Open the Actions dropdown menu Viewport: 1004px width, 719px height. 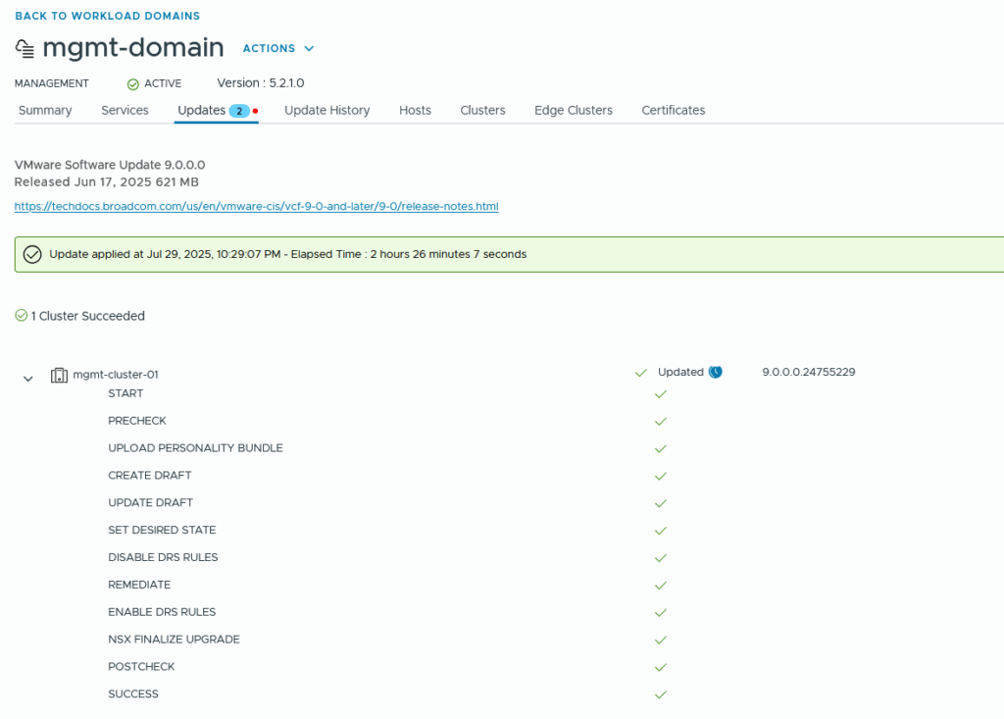(x=278, y=48)
